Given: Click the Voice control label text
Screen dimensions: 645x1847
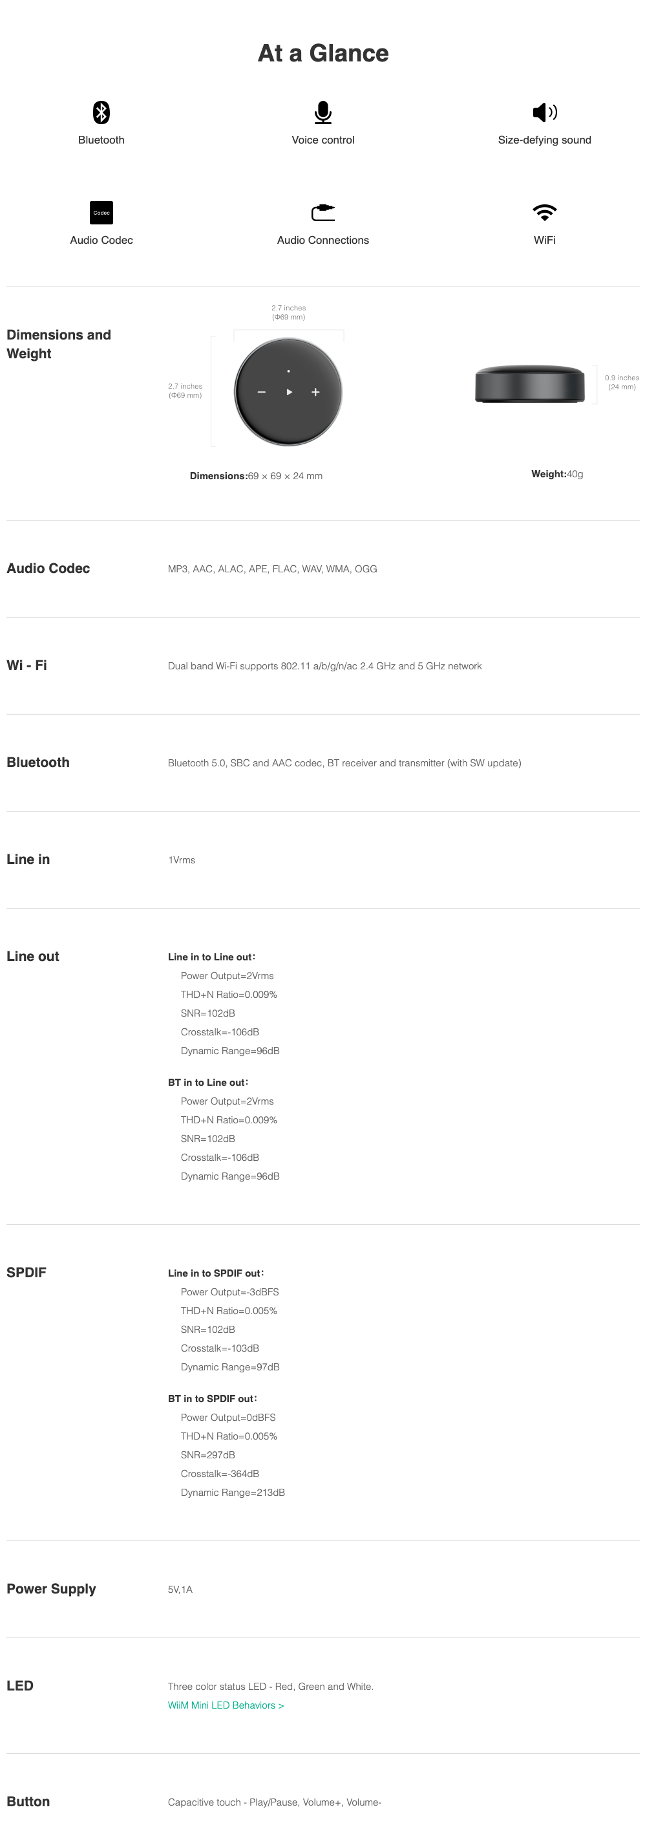Looking at the screenshot, I should (323, 140).
